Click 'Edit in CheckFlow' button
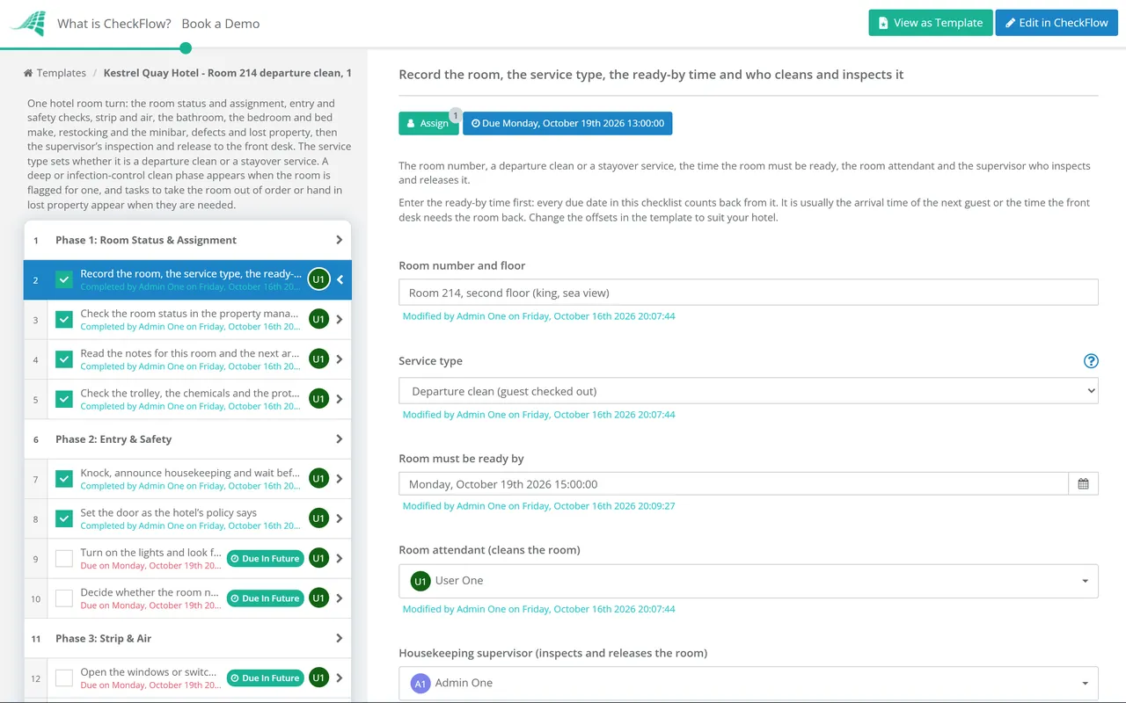The image size is (1126, 703). [x=1057, y=23]
